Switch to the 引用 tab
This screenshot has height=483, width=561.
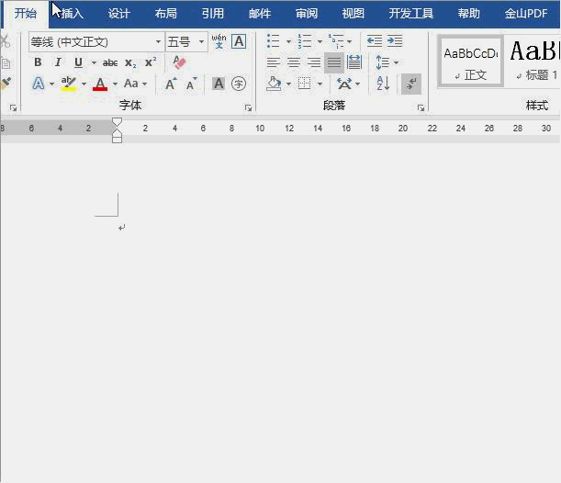213,14
